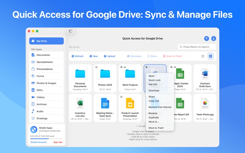245x153 pixels.
Task: Click the Upload toolbar button
Action: tap(109, 56)
